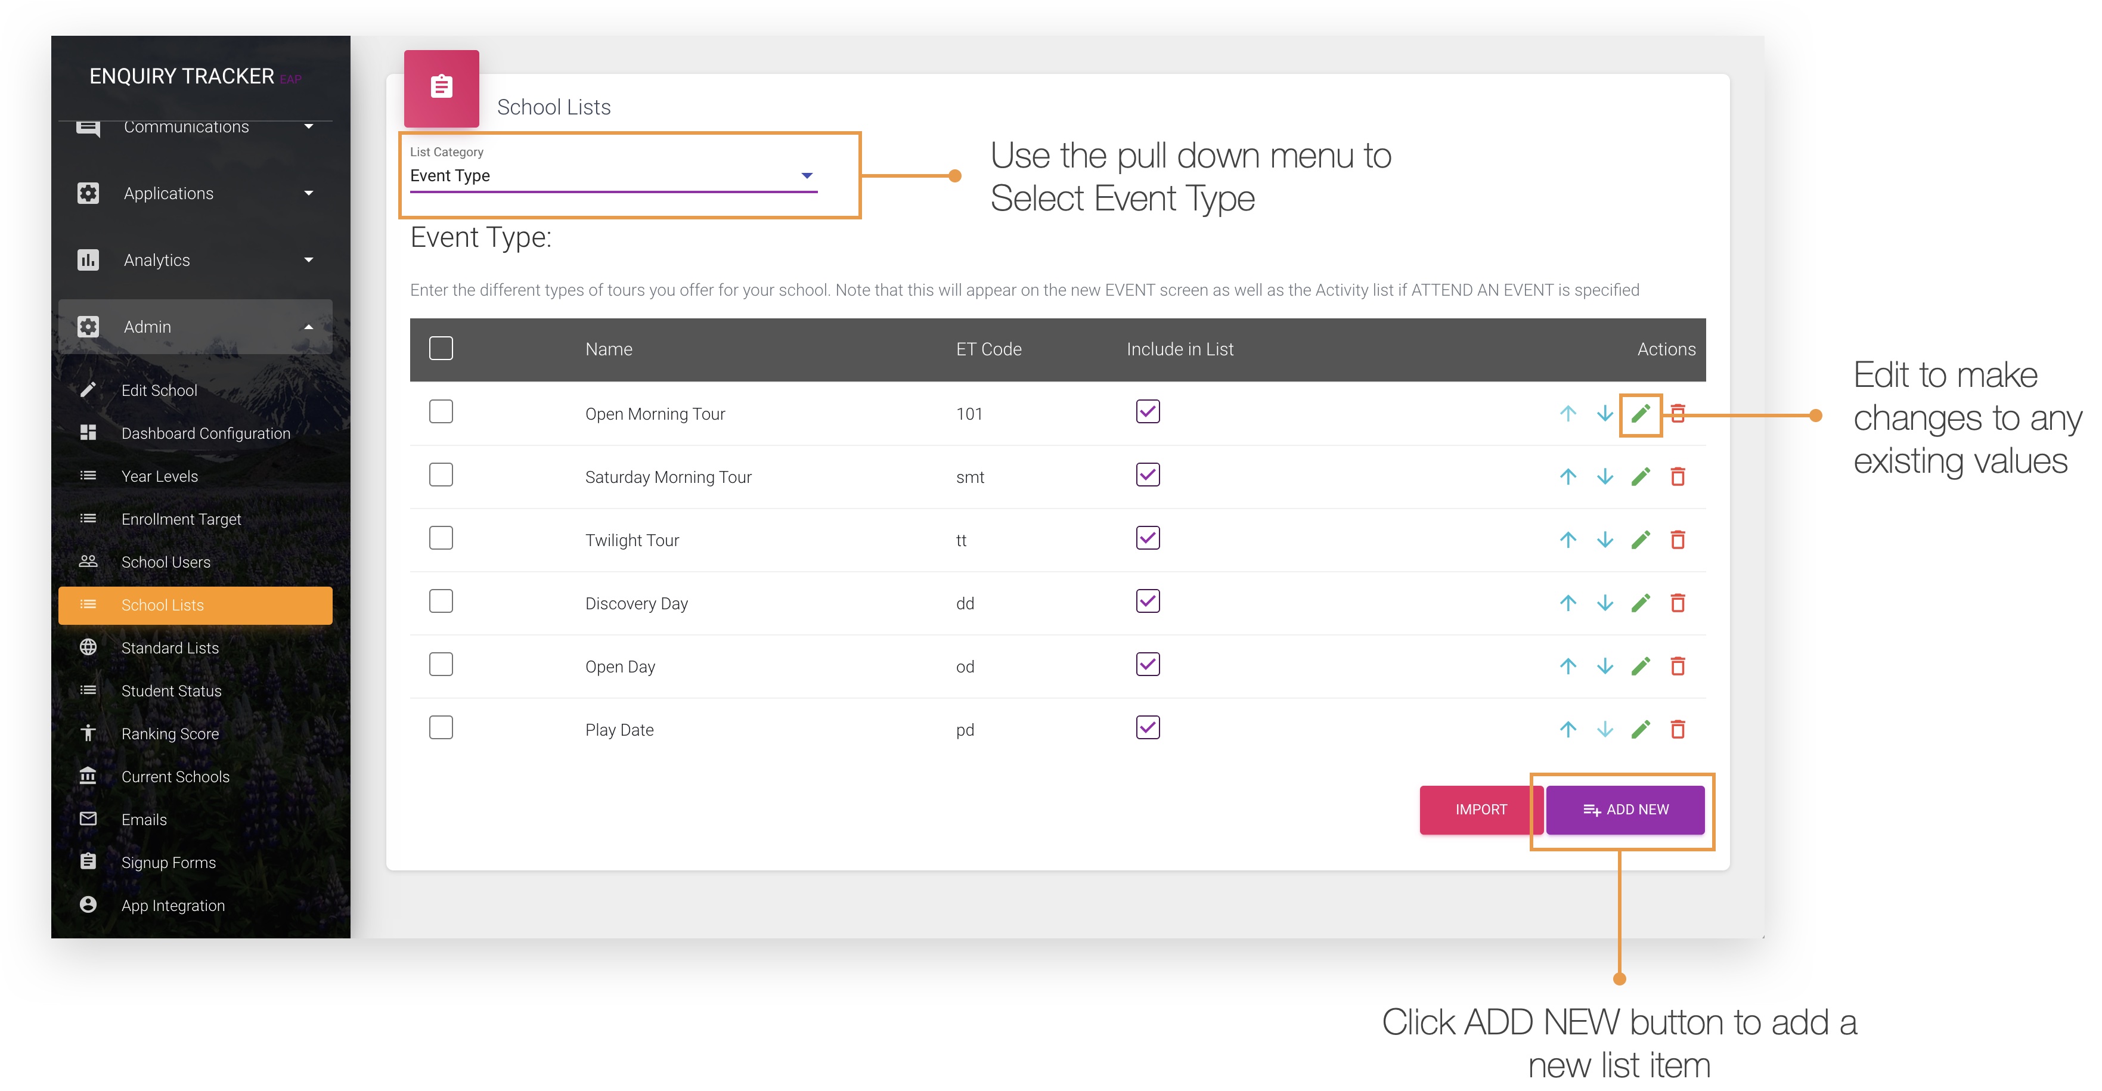Image resolution: width=2102 pixels, height=1091 pixels.
Task: Click the Emails envelope icon
Action: click(x=89, y=819)
